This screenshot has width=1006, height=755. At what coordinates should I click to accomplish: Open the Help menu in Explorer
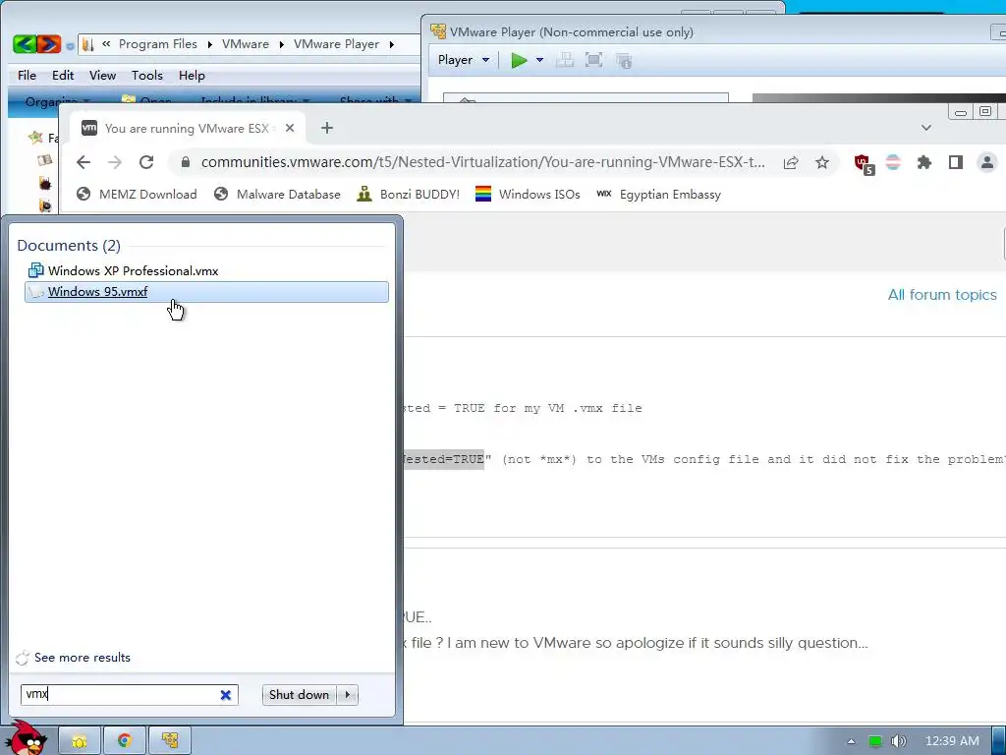point(192,75)
